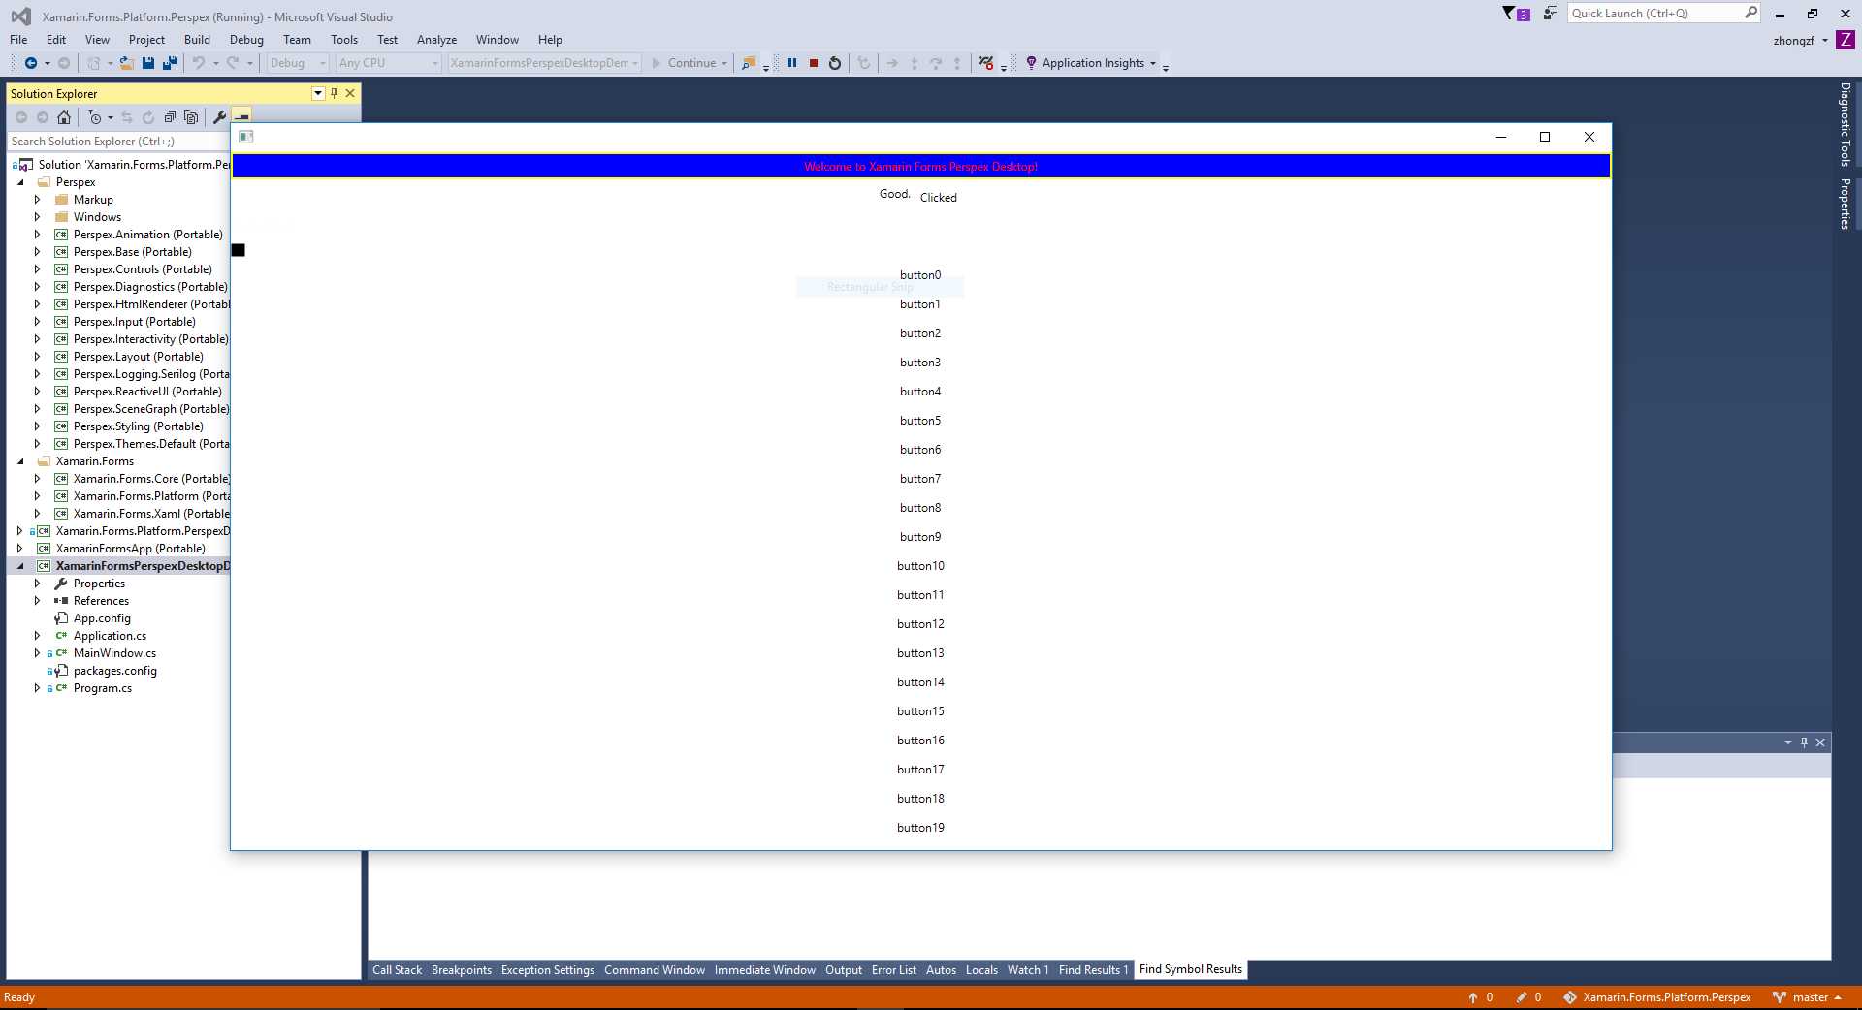Viewport: 1862px width, 1010px height.
Task: Select App.config in Solution Explorer
Action: (102, 618)
